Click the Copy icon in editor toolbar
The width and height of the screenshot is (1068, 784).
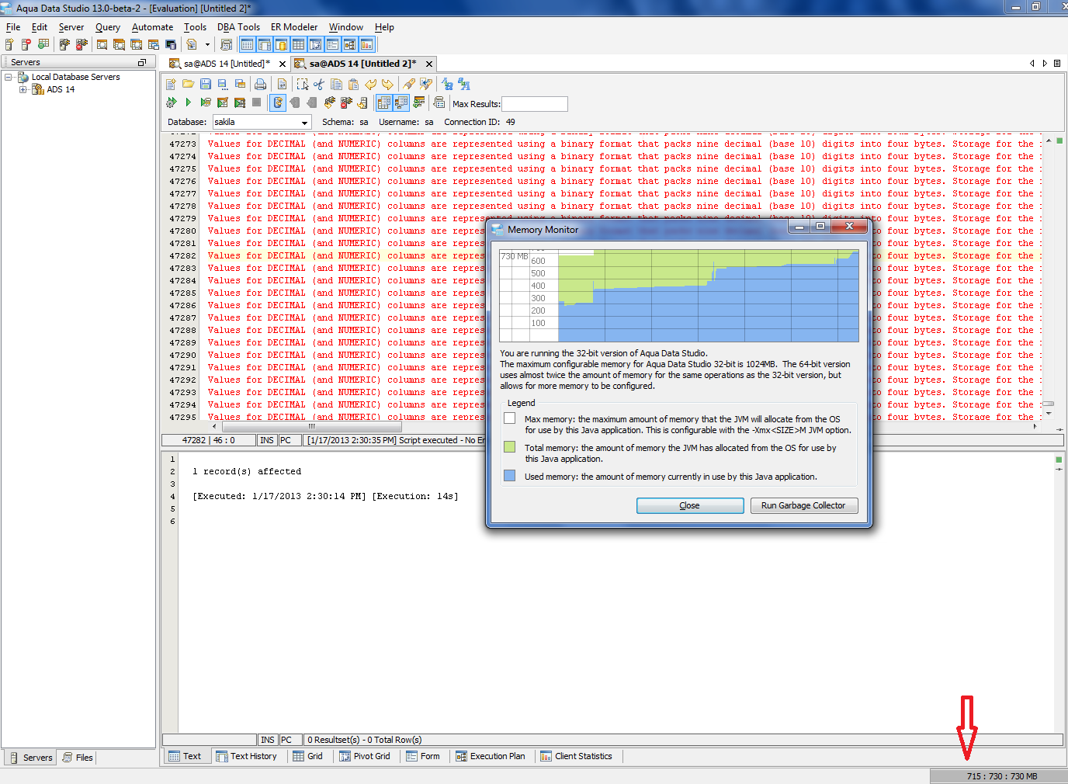336,84
